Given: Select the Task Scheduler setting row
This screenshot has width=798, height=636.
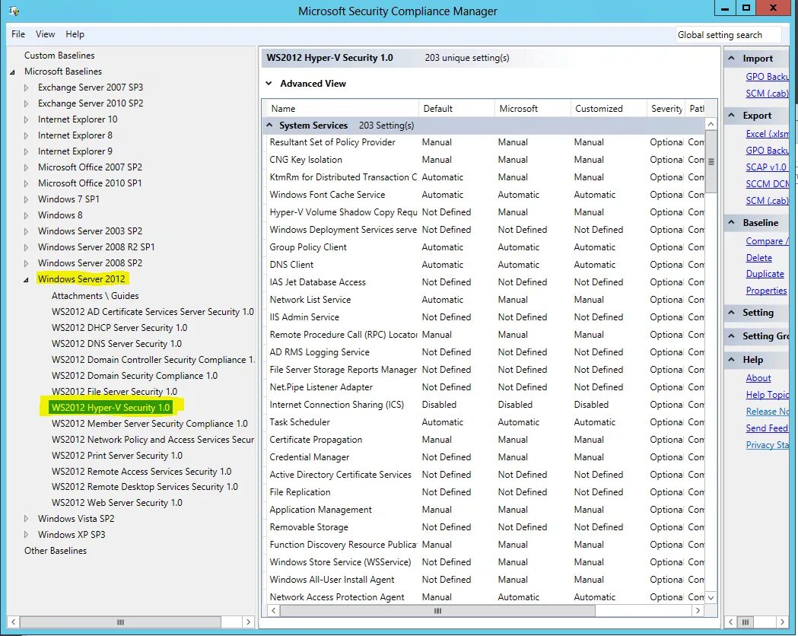Looking at the screenshot, I should [x=484, y=422].
